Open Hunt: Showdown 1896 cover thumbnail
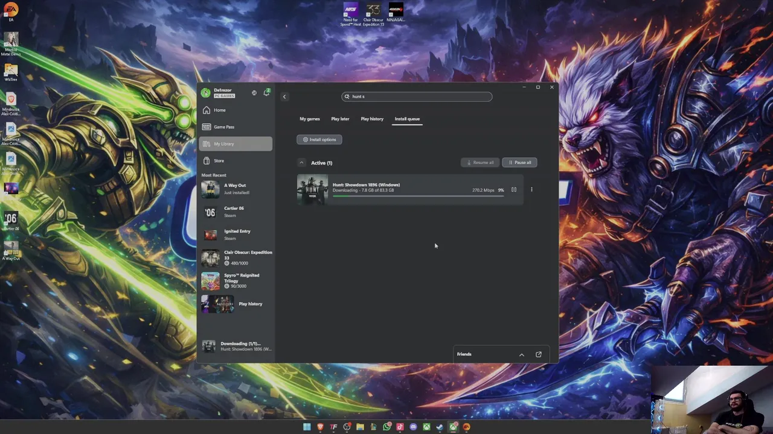 pyautogui.click(x=312, y=190)
